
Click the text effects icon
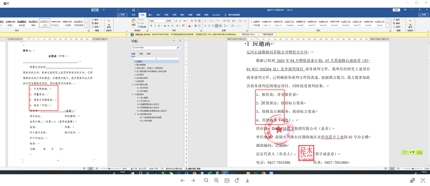pyautogui.click(x=177, y=26)
